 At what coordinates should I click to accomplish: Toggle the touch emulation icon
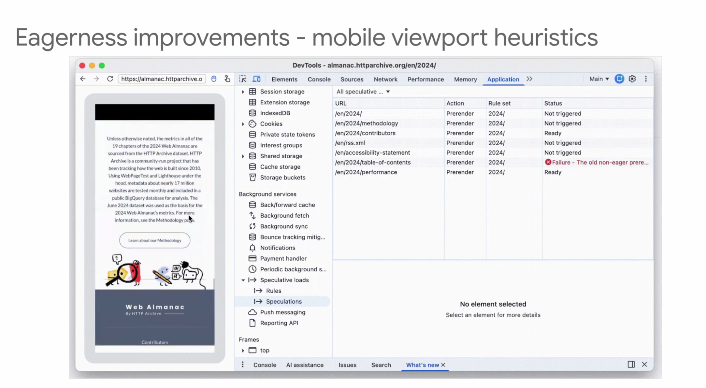click(x=227, y=79)
